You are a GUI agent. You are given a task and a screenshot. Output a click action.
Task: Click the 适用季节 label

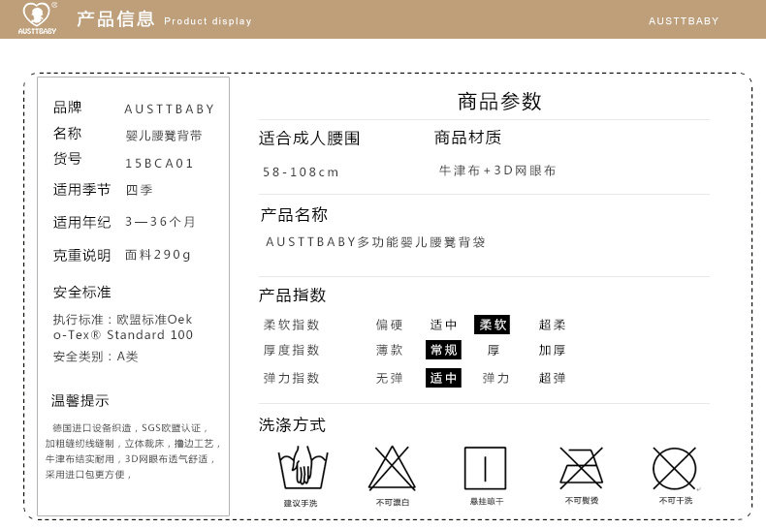82,190
